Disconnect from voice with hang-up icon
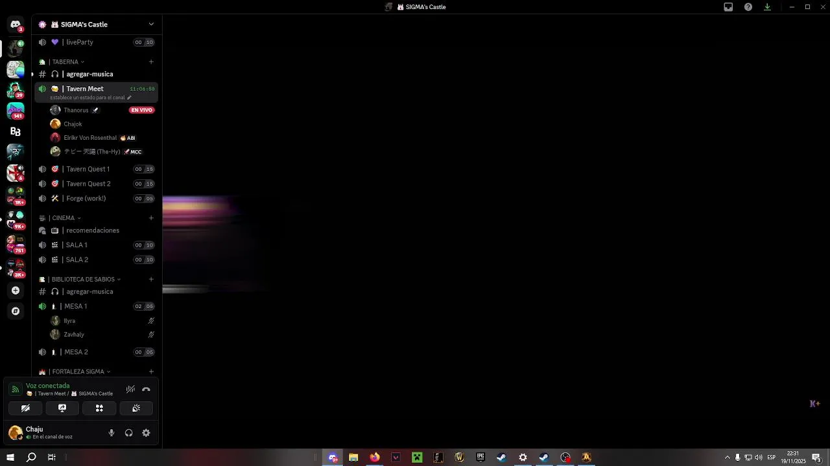 tap(146, 389)
